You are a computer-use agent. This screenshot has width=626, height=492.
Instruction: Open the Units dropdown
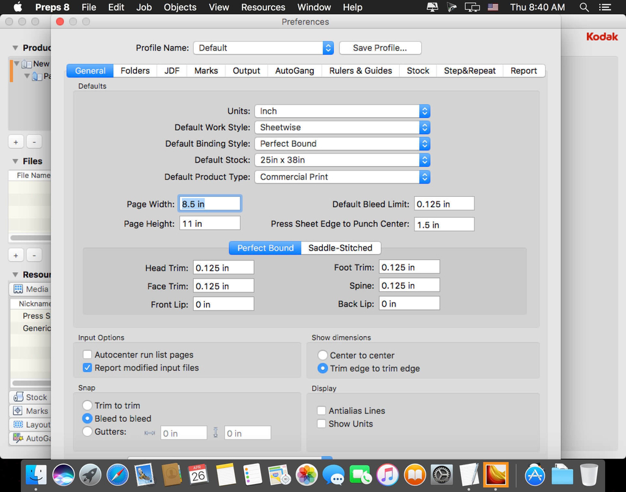342,111
